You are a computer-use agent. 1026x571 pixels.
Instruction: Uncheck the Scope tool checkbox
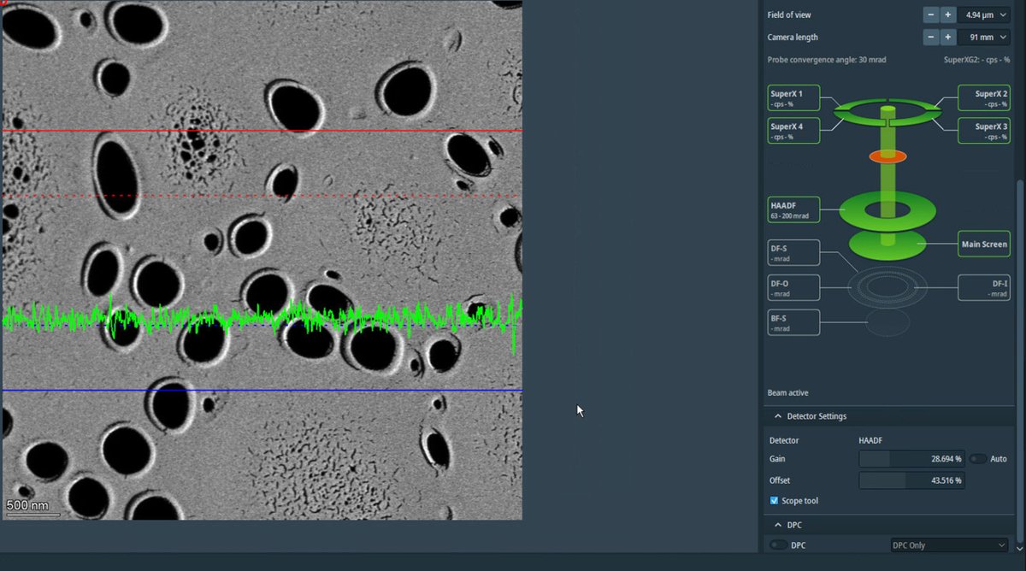(x=774, y=500)
